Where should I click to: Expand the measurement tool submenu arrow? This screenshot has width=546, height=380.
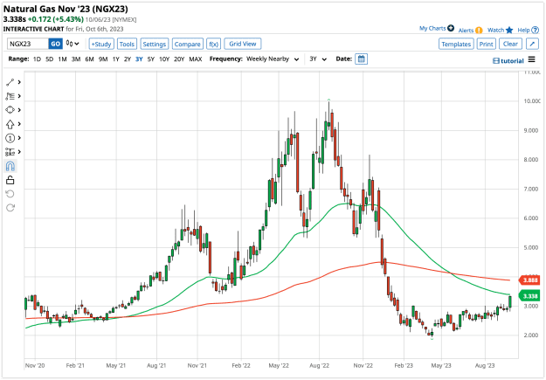click(x=19, y=152)
